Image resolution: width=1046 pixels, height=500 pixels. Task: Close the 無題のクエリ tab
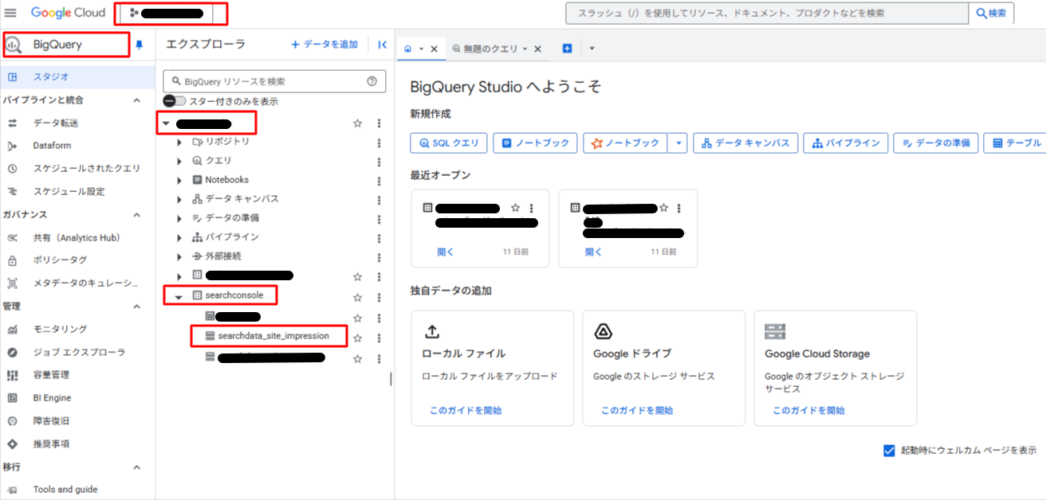pos(537,49)
